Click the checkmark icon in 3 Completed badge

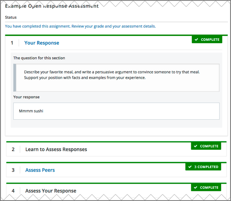click(190, 167)
